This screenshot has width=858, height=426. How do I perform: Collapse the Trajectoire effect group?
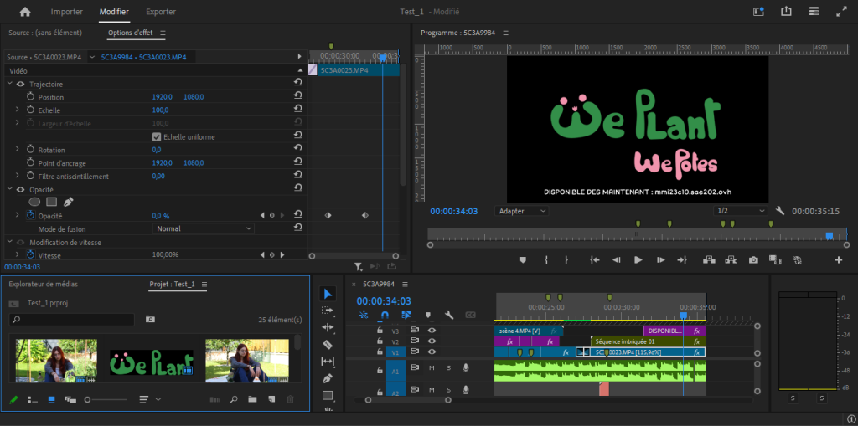point(9,84)
